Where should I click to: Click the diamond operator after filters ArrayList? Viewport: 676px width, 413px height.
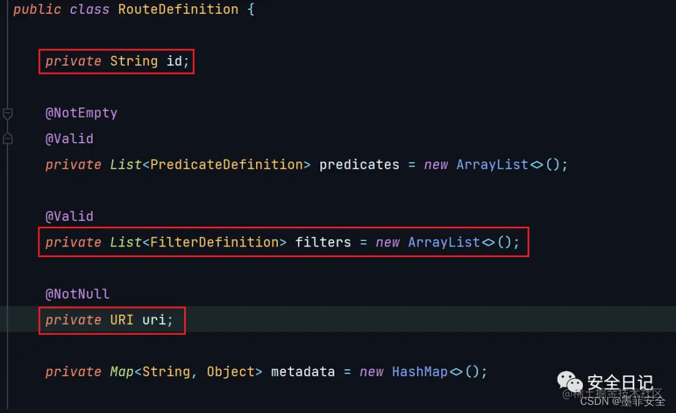pyautogui.click(x=488, y=242)
